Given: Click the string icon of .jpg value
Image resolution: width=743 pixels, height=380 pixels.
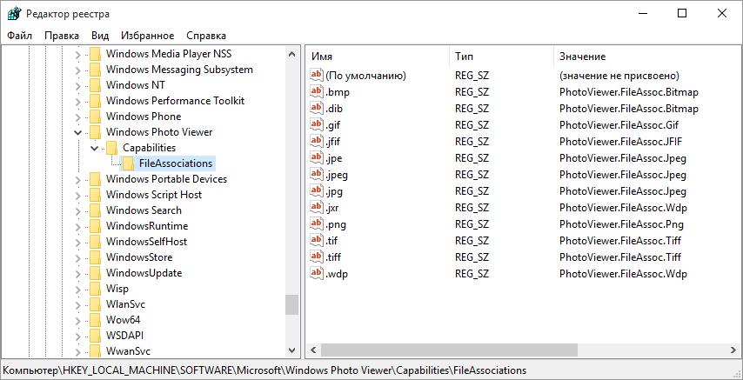Looking at the screenshot, I should point(316,191).
